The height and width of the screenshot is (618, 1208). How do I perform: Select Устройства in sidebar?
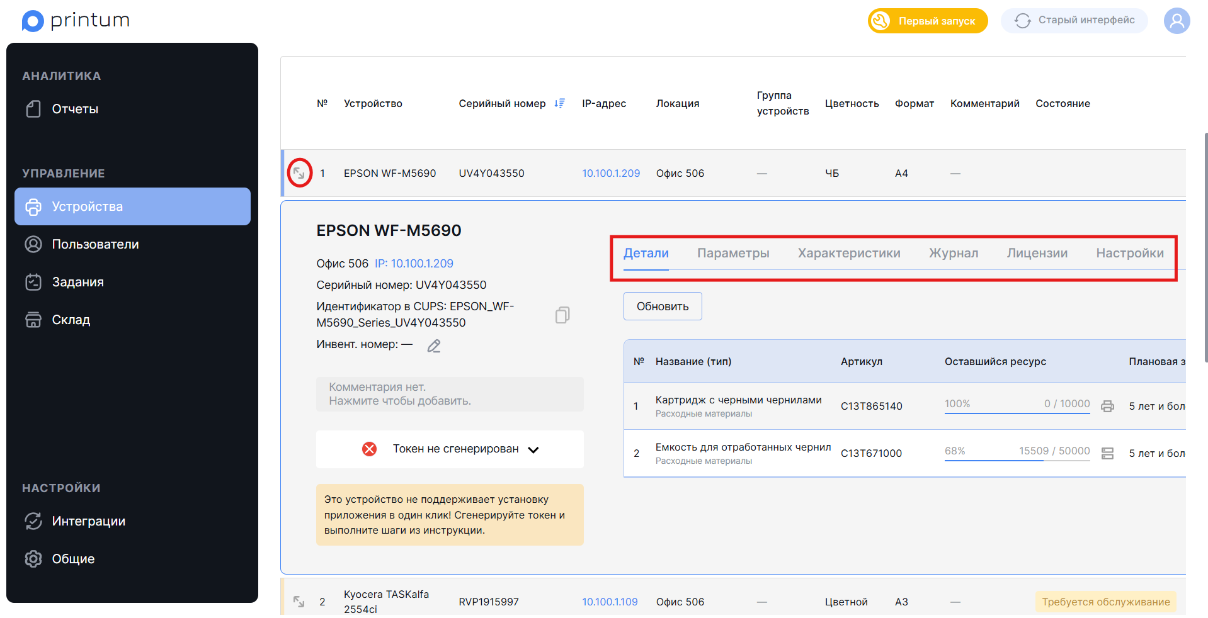click(132, 206)
